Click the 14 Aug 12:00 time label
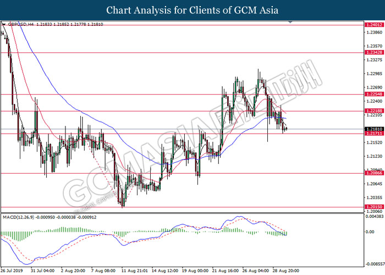 click(165, 271)
